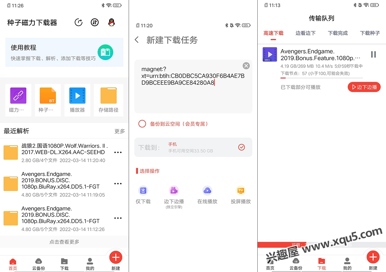Select 云备份 tab in left screen

pyautogui.click(x=39, y=264)
